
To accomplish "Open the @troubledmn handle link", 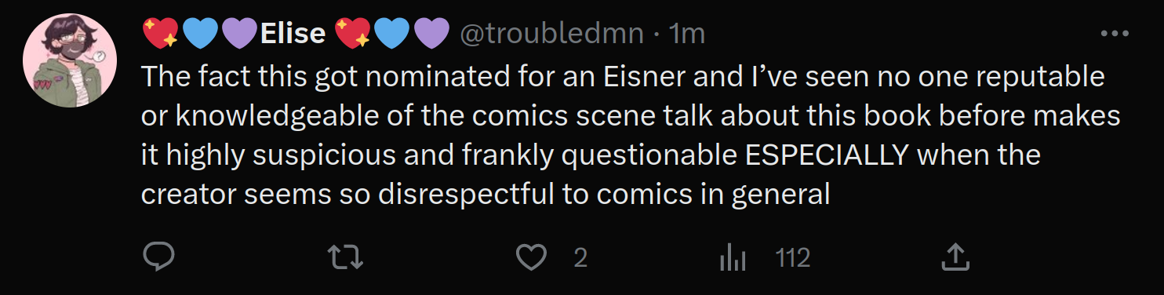I will coord(552,33).
